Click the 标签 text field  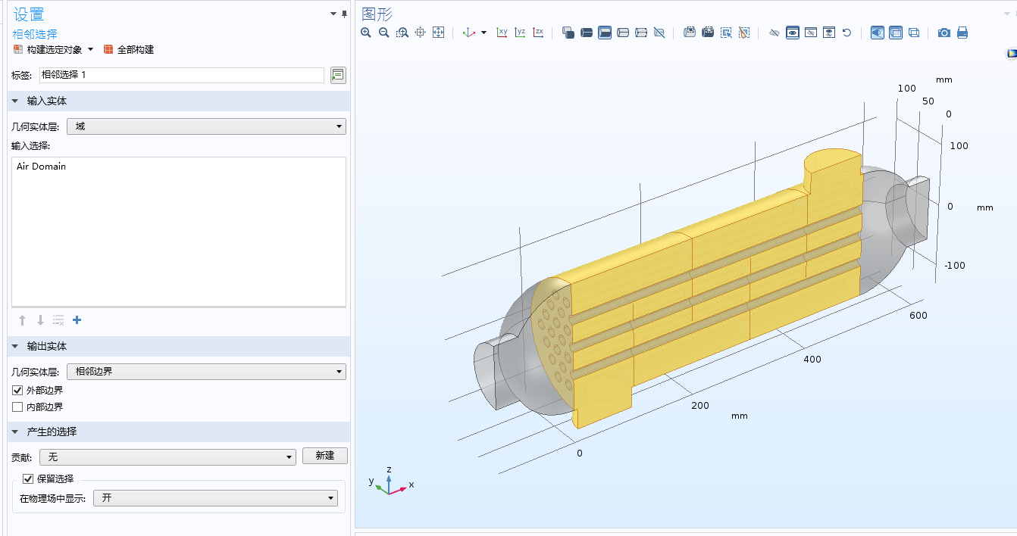coord(182,75)
